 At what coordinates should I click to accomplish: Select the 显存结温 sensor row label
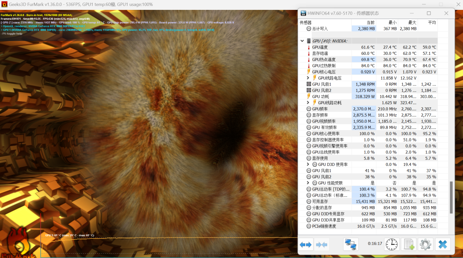(320, 53)
